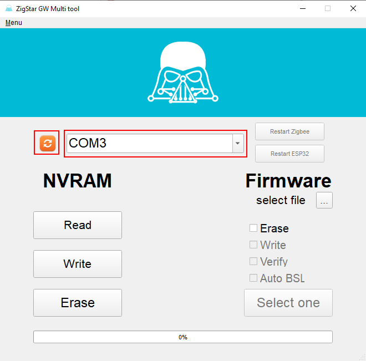Click the NVRAM Erase button
Screen dimensions: 366x361
[x=78, y=303]
